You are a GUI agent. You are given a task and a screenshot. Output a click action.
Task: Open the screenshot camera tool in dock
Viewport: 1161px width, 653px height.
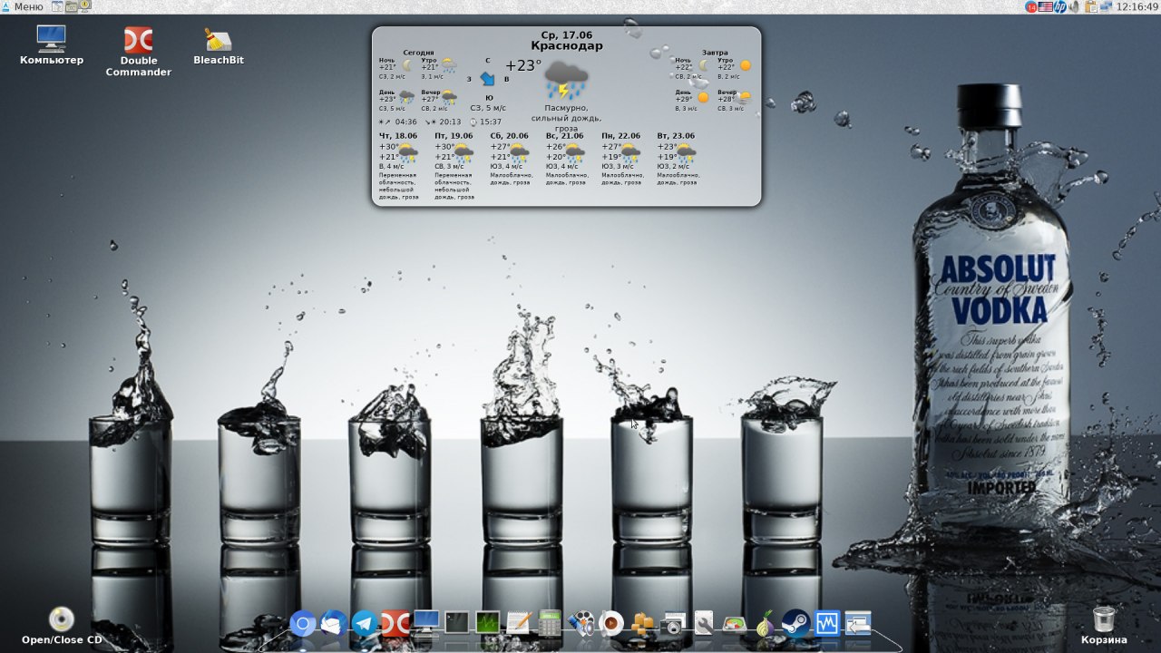(x=673, y=624)
